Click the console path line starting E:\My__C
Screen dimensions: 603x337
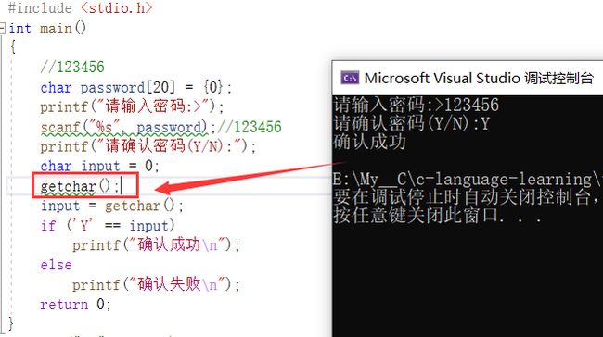[x=468, y=180]
